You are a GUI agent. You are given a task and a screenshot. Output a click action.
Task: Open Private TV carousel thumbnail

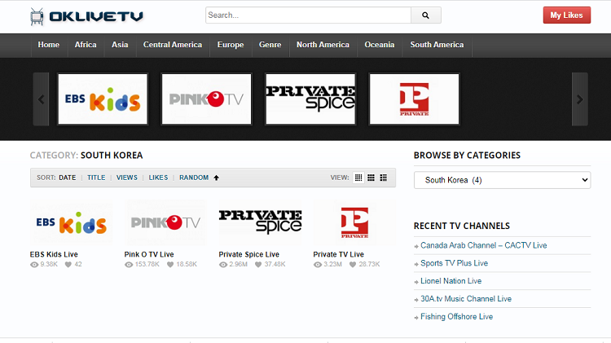(414, 99)
